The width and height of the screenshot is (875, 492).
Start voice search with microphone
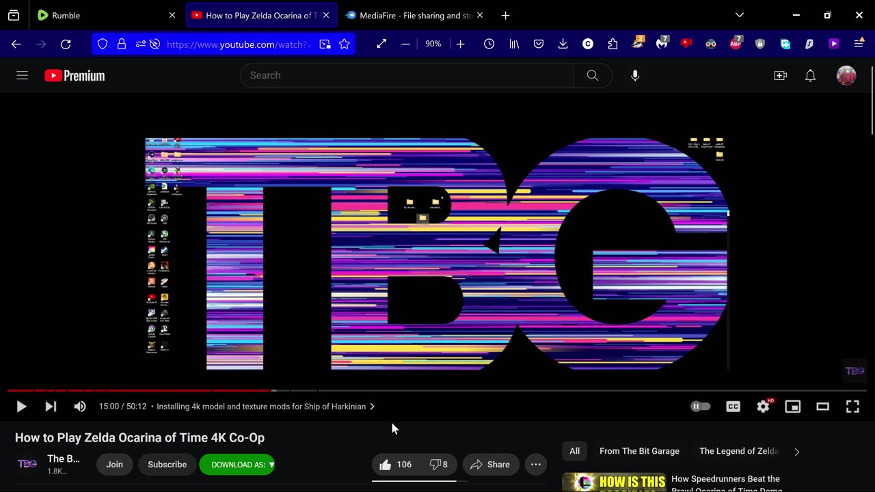(635, 76)
